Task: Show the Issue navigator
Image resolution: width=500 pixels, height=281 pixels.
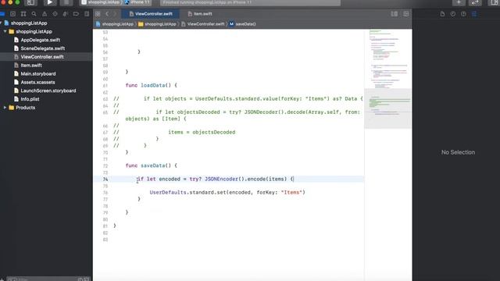Action: point(45,14)
